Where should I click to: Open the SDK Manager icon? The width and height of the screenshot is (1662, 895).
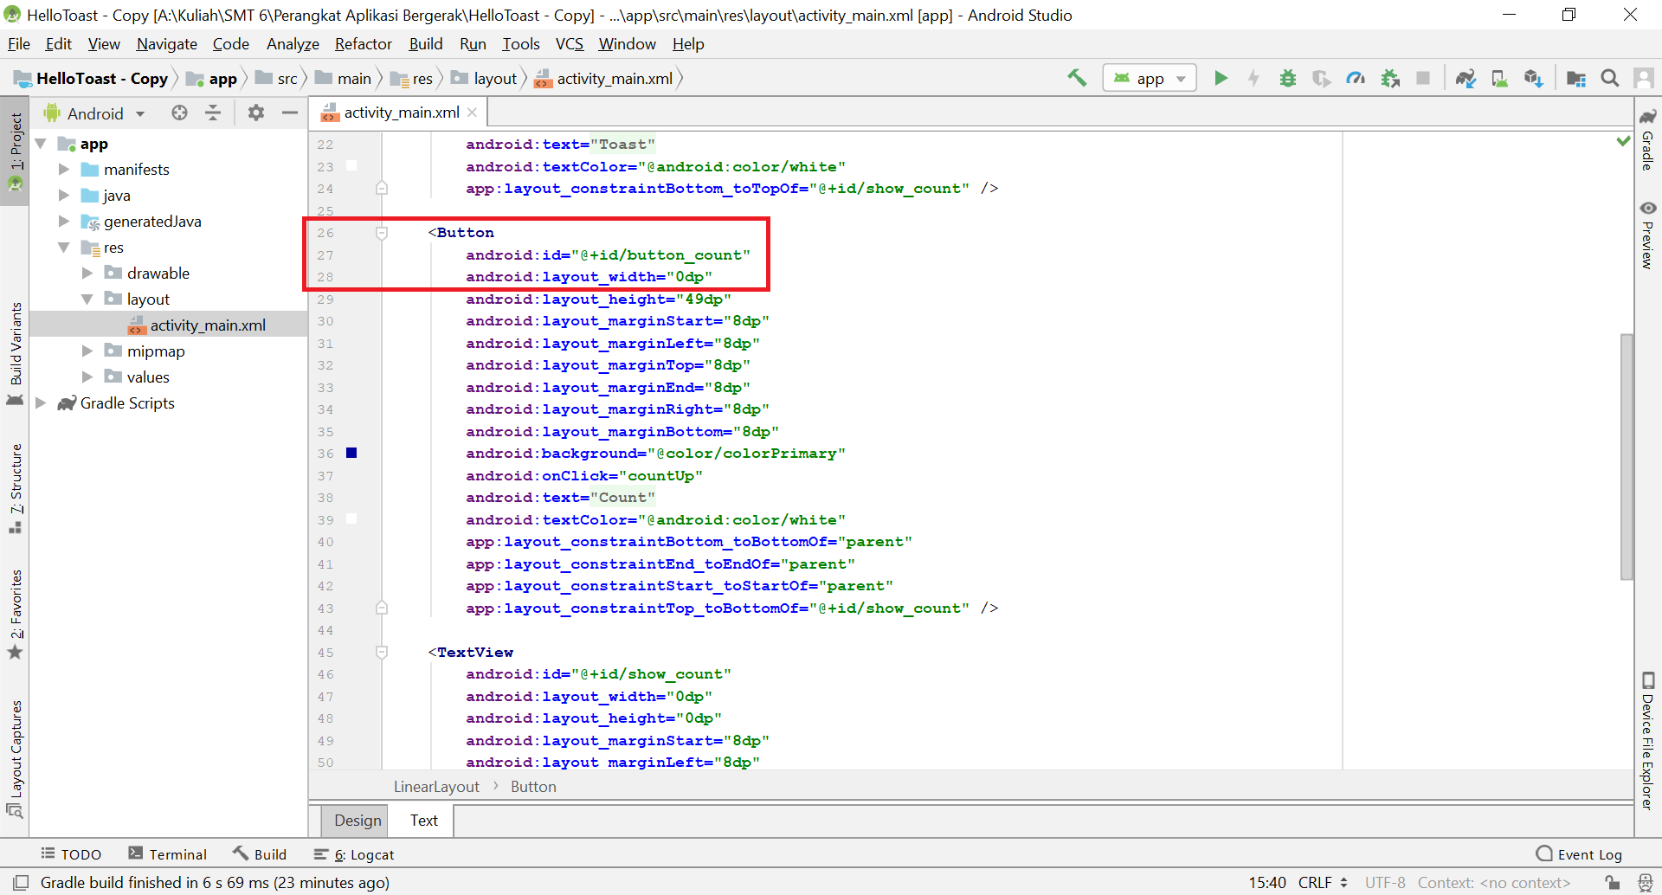(x=1534, y=78)
